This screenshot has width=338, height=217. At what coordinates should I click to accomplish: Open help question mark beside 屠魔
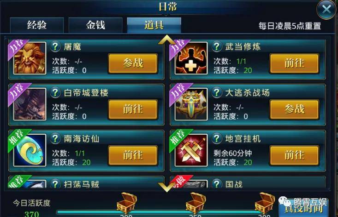(x=55, y=46)
